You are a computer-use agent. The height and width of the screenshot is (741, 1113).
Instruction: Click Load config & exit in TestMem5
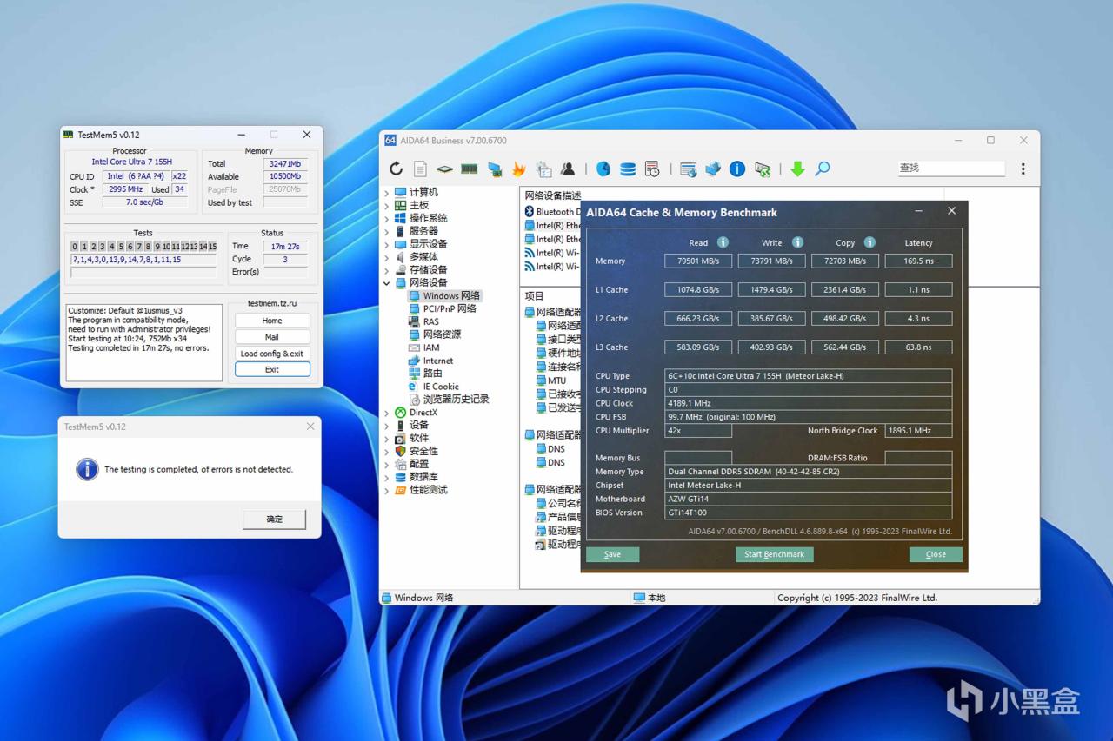click(272, 354)
